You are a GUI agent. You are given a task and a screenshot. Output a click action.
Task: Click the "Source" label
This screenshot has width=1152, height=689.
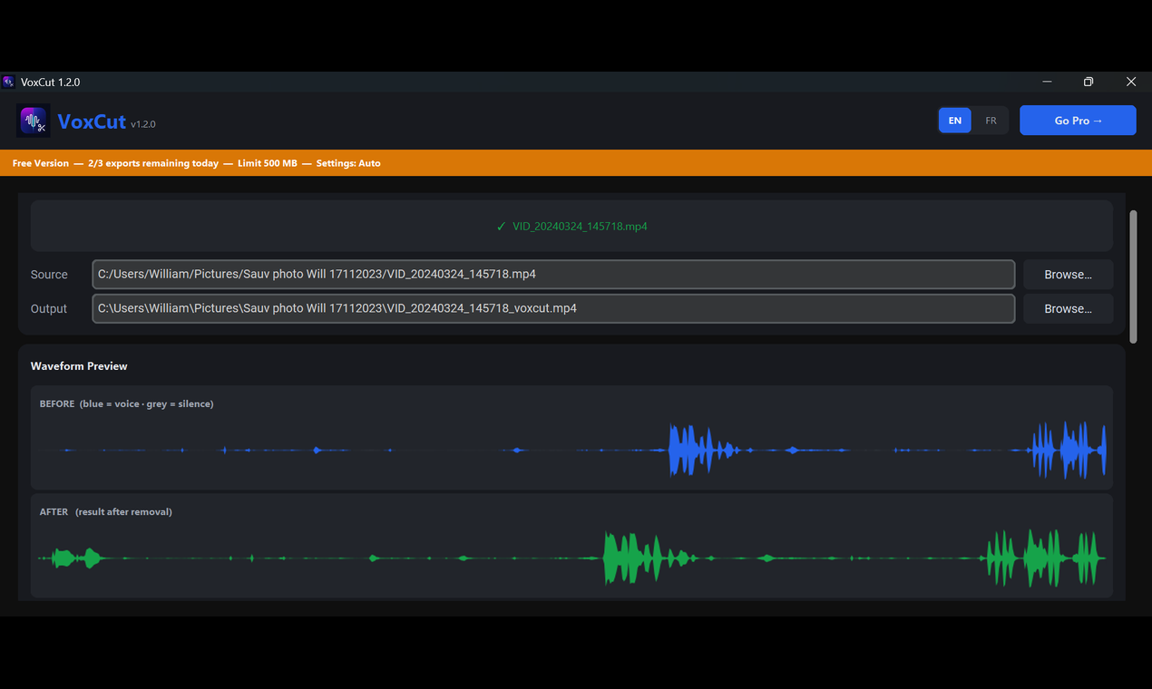click(x=49, y=275)
